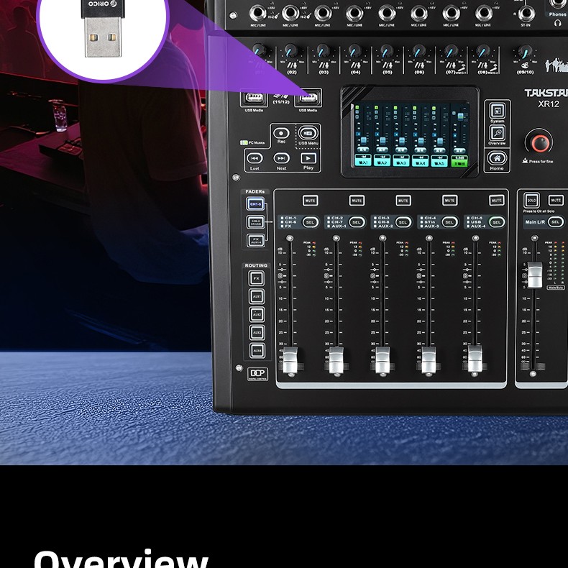Image resolution: width=568 pixels, height=568 pixels.
Task: Click the red-ringed rotary encoder knob
Action: pyautogui.click(x=540, y=142)
